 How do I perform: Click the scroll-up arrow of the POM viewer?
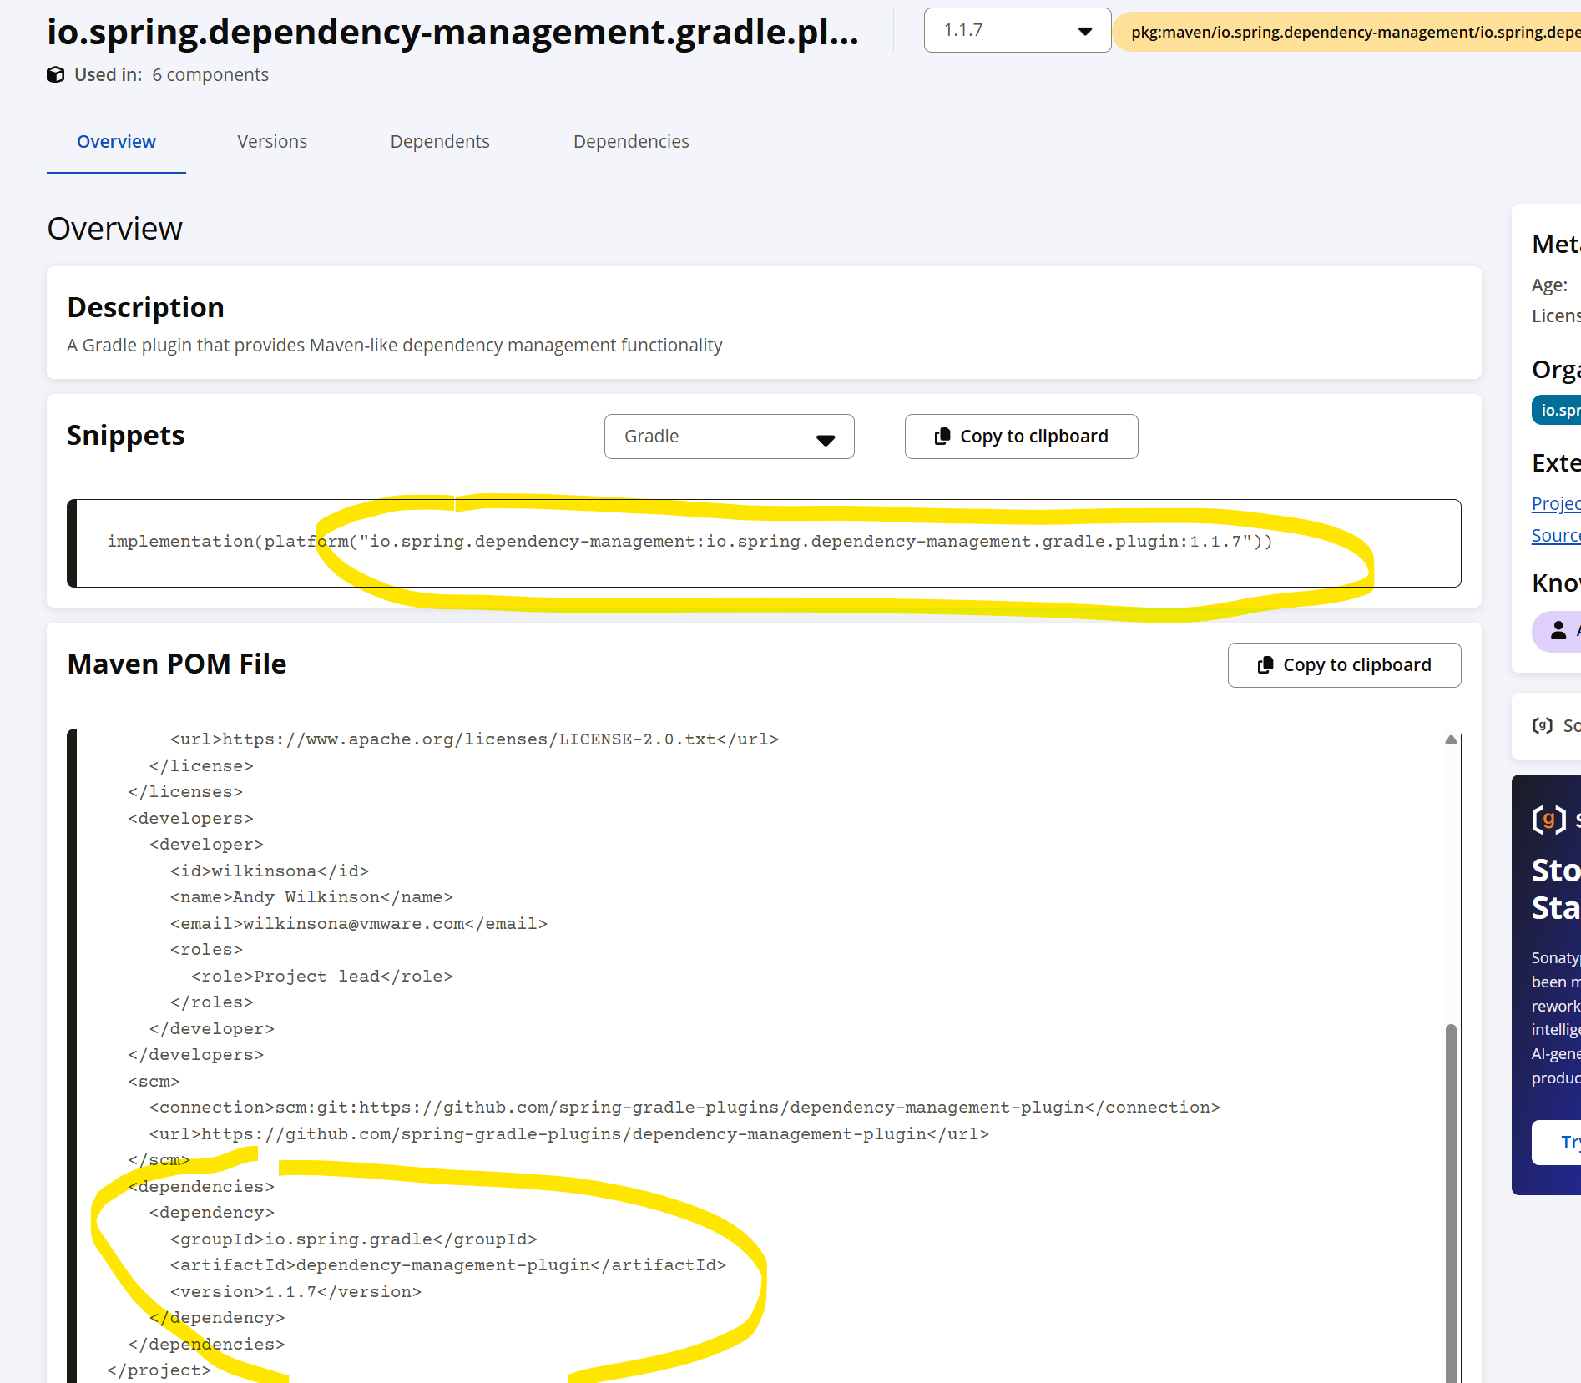pyautogui.click(x=1451, y=739)
